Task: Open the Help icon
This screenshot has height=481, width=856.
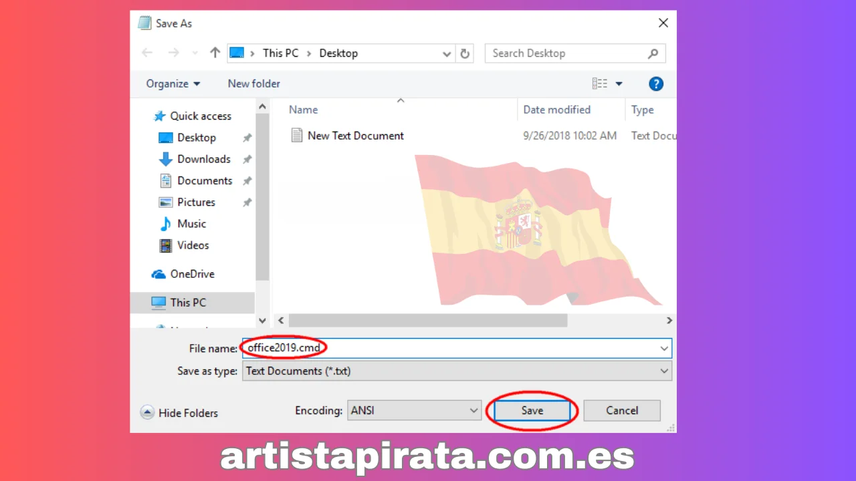Action: (656, 84)
